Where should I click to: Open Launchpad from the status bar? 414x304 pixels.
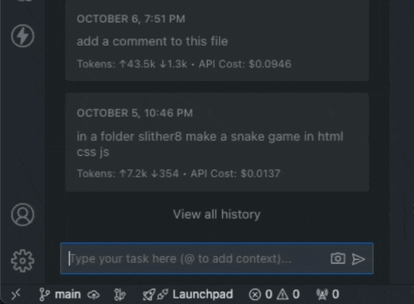pos(202,294)
